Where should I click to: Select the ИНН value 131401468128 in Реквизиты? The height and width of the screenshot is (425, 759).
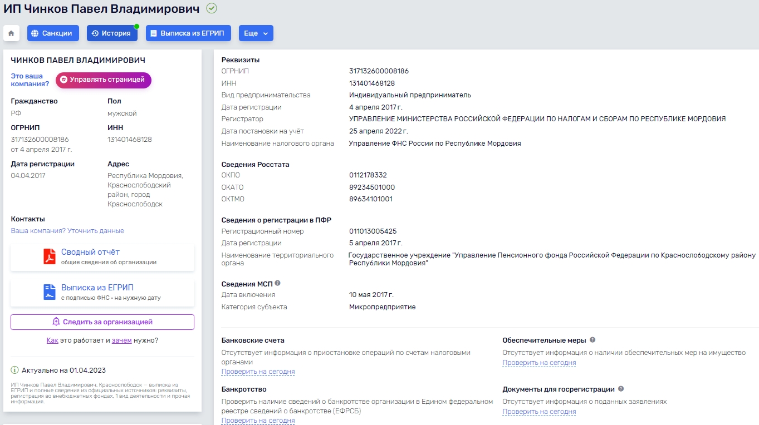(372, 83)
